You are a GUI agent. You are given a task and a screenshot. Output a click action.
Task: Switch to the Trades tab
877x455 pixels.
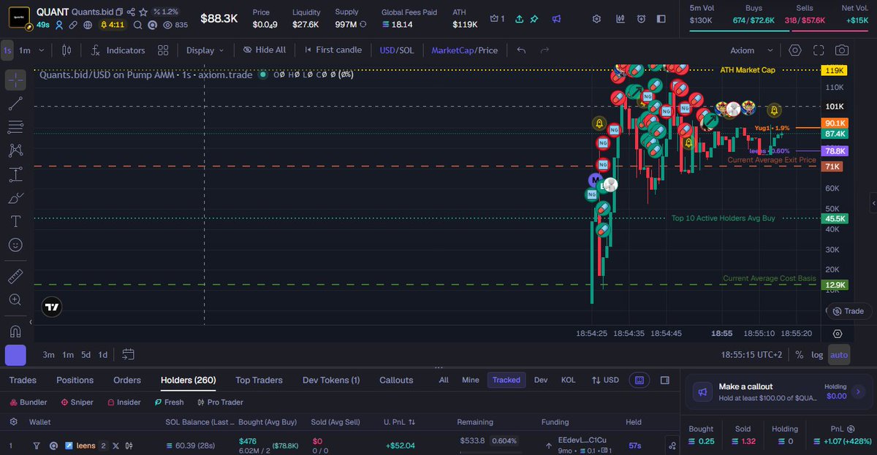(23, 380)
